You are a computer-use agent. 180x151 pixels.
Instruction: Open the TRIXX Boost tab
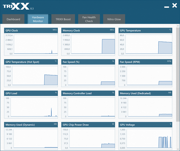[x=63, y=19]
